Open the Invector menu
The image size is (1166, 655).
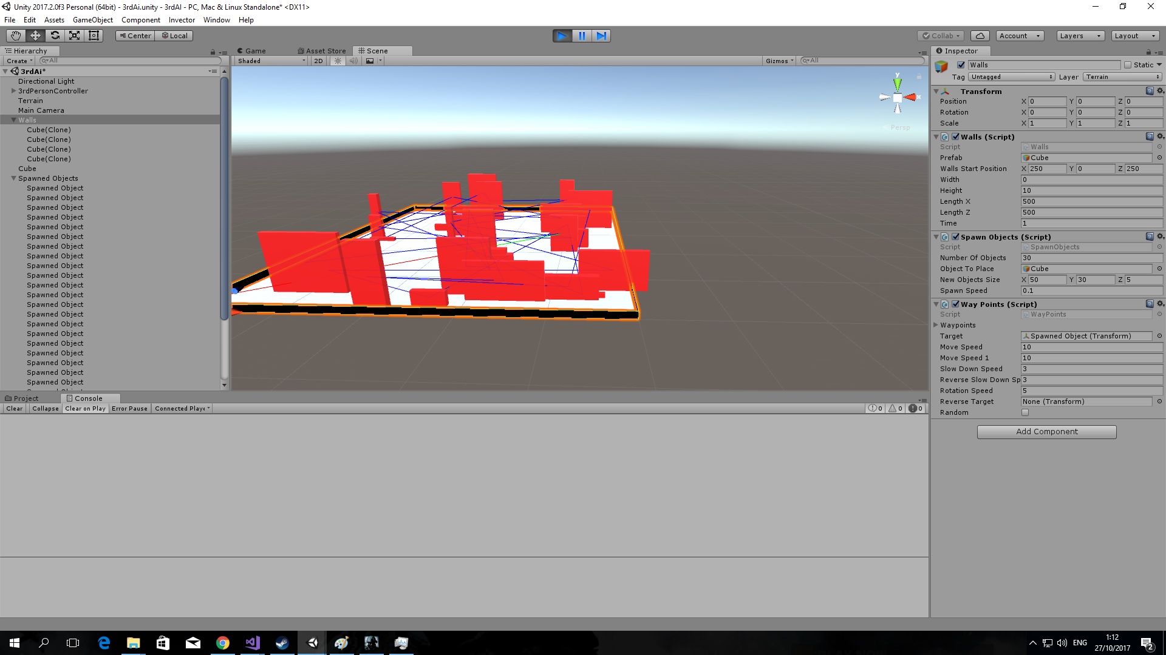pos(182,20)
